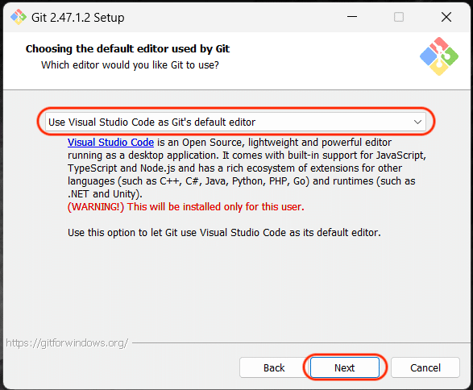473x390 pixels.
Task: Click the 'Choosing the default editor' heading
Action: point(127,48)
